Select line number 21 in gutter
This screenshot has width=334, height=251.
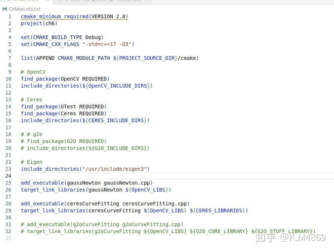pyautogui.click(x=8, y=155)
